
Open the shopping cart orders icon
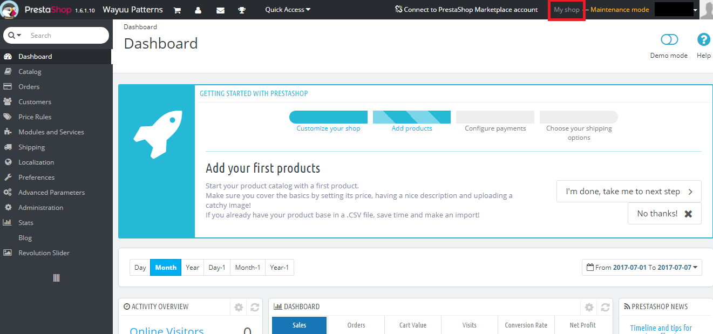click(177, 10)
